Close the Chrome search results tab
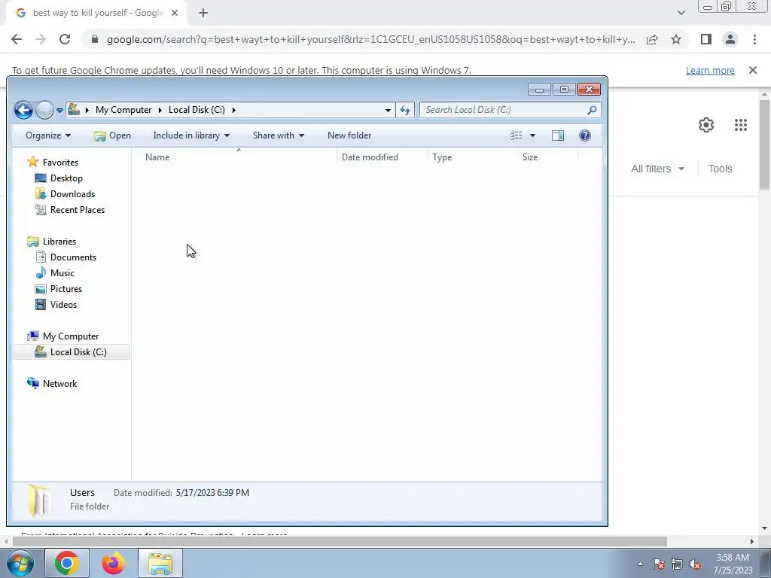Image resolution: width=771 pixels, height=578 pixels. point(175,14)
